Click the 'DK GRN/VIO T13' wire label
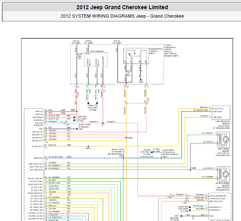Viewport: 241px width, 221px height. (59, 168)
